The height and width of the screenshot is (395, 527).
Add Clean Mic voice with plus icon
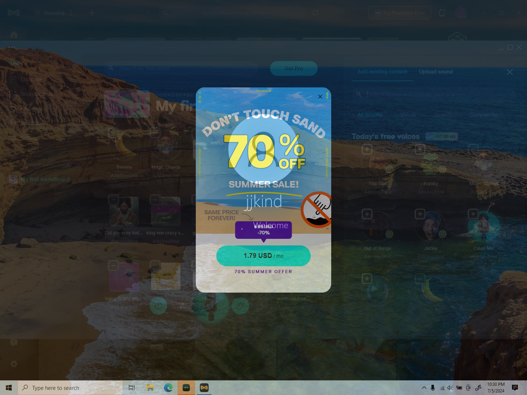[473, 214]
